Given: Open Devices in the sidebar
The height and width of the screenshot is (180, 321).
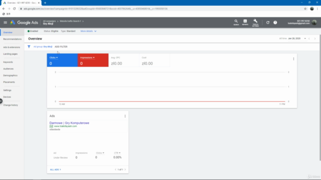Looking at the screenshot, I should pyautogui.click(x=7, y=97).
